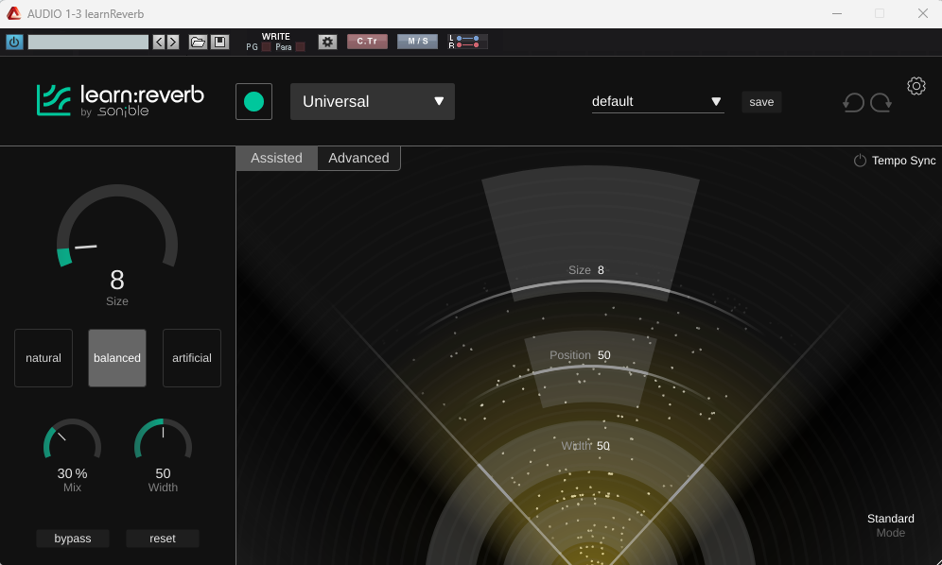Go to previous preset with left arrow
Viewport: 942px width, 565px height.
point(159,42)
